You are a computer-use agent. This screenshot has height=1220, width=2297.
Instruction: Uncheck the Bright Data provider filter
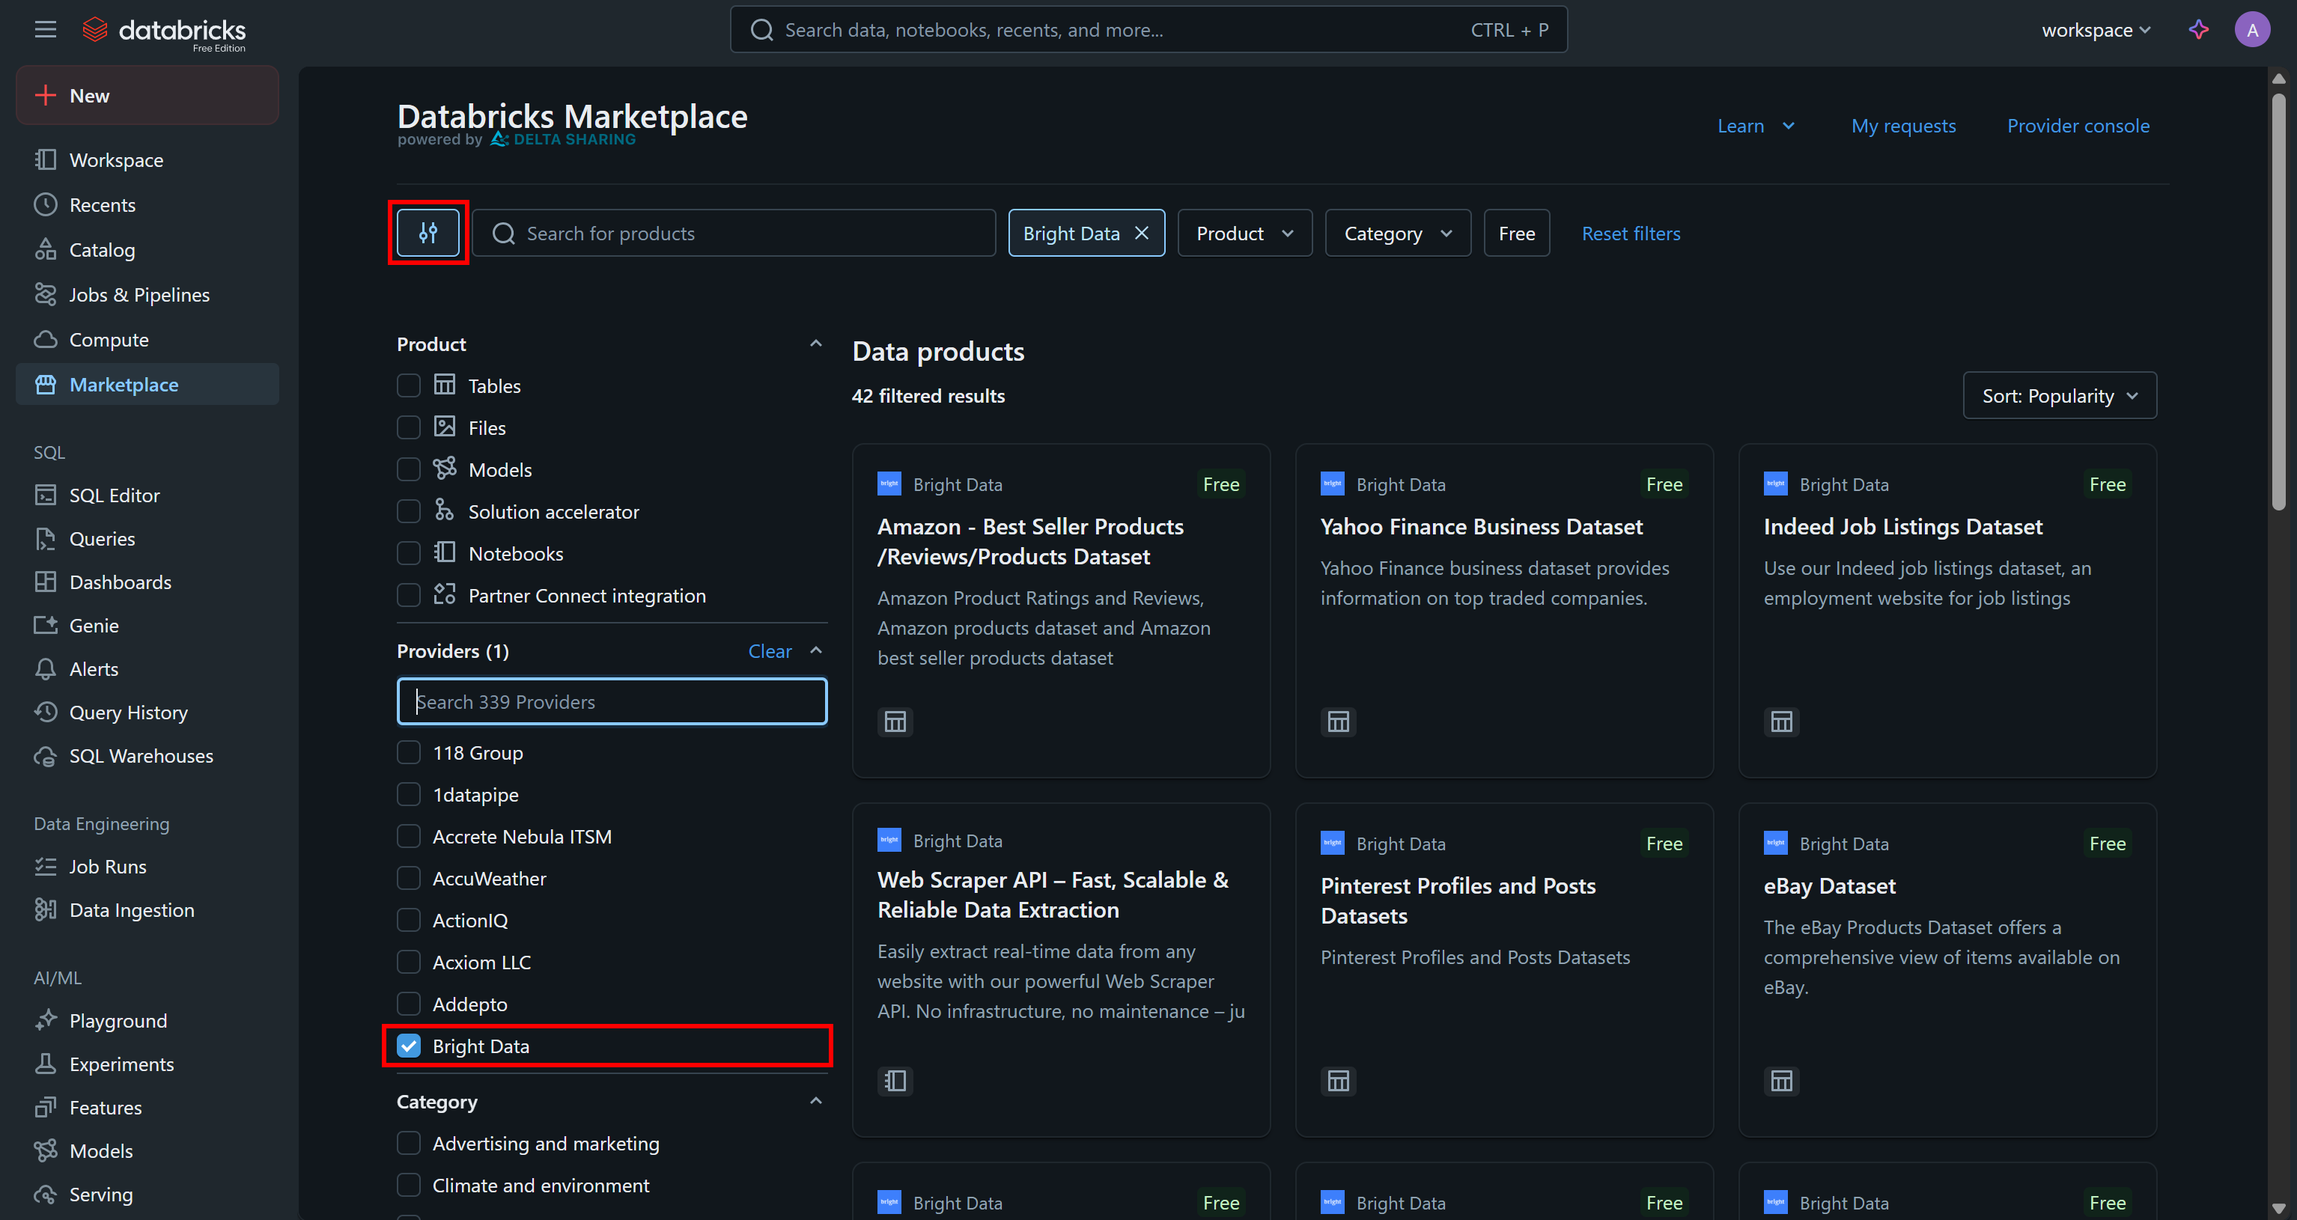point(410,1046)
